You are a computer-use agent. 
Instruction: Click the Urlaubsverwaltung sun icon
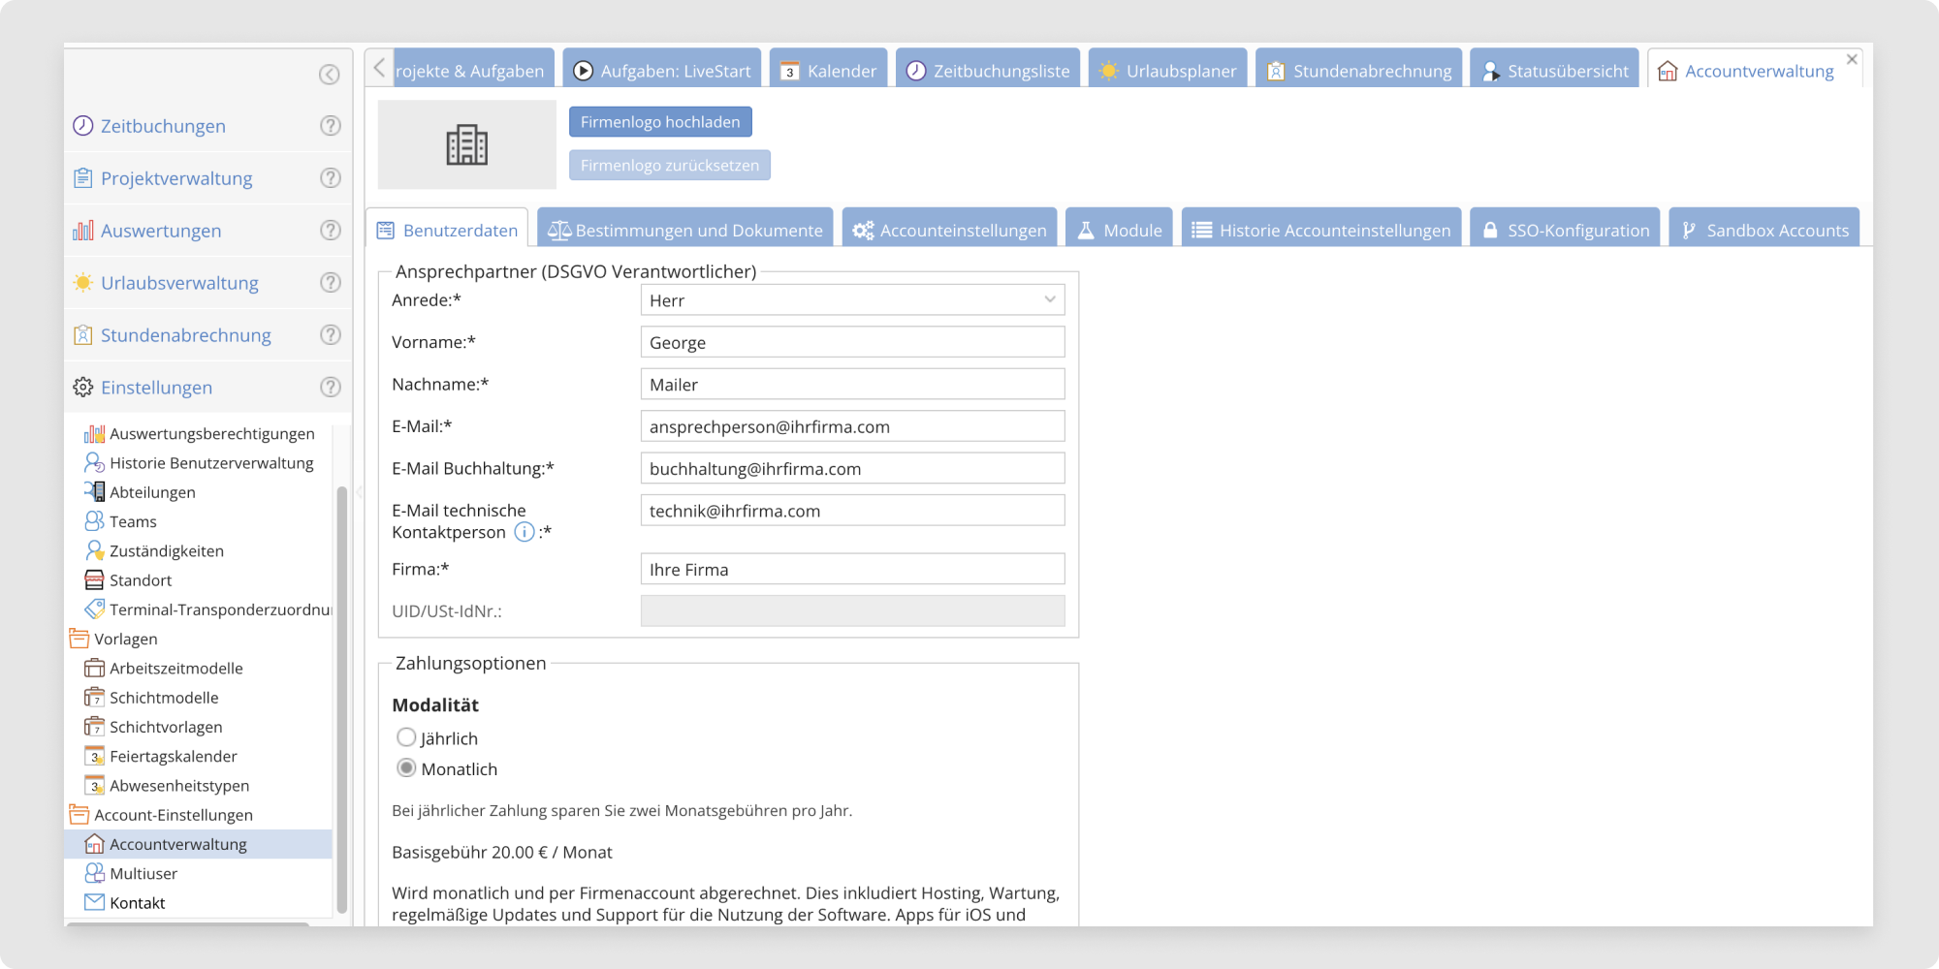pyautogui.click(x=83, y=283)
